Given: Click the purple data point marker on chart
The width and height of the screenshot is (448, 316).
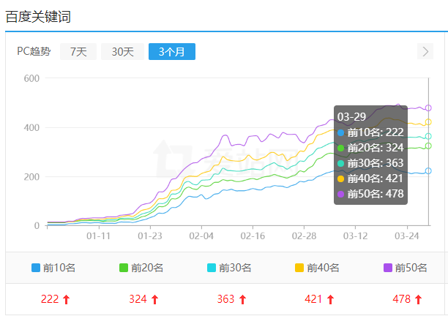Looking at the screenshot, I should click(x=428, y=108).
